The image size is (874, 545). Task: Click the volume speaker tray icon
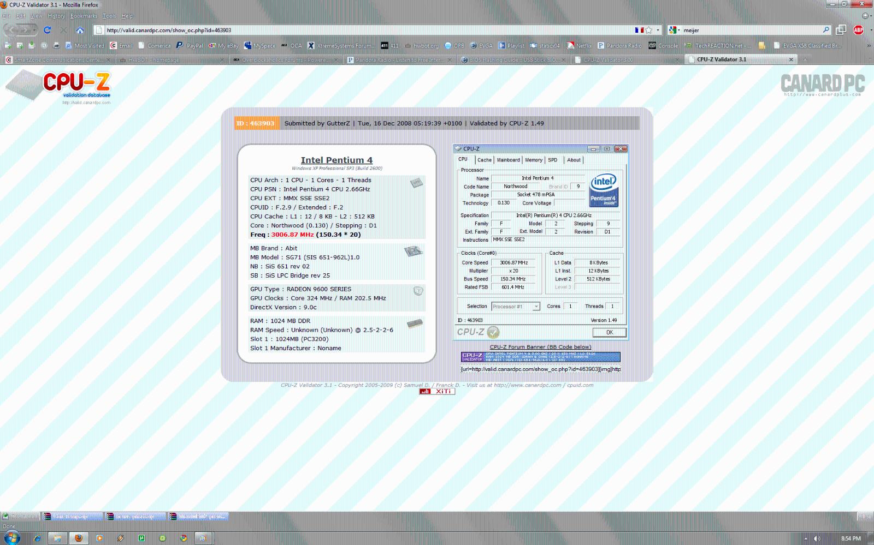click(x=817, y=538)
